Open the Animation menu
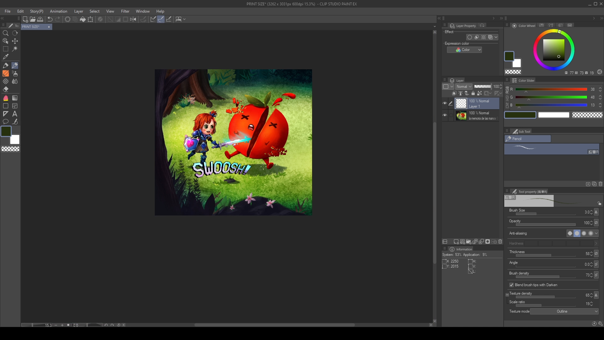This screenshot has width=604, height=340. point(59,11)
